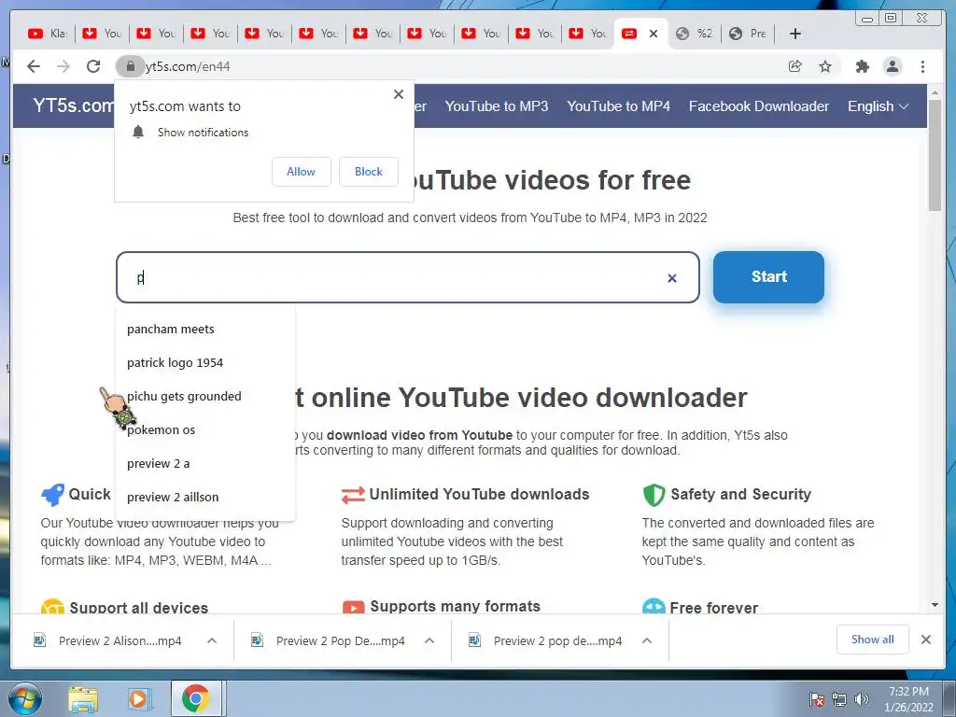956x717 pixels.
Task: Close the active yt5s tab
Action: pos(653,34)
